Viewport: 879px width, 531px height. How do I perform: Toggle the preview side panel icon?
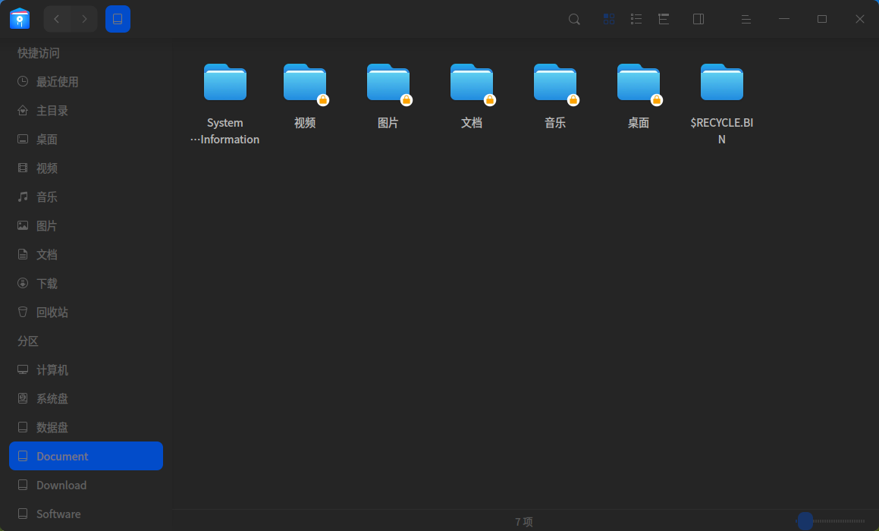(x=698, y=19)
